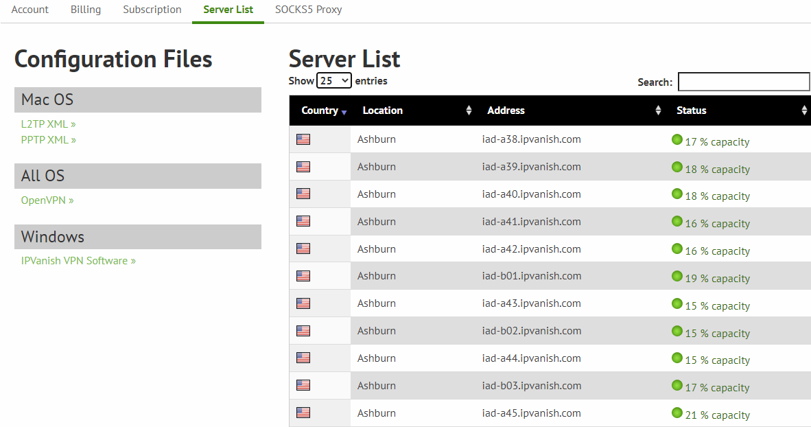
Task: Click green status dot for iad-a45
Action: click(x=677, y=413)
